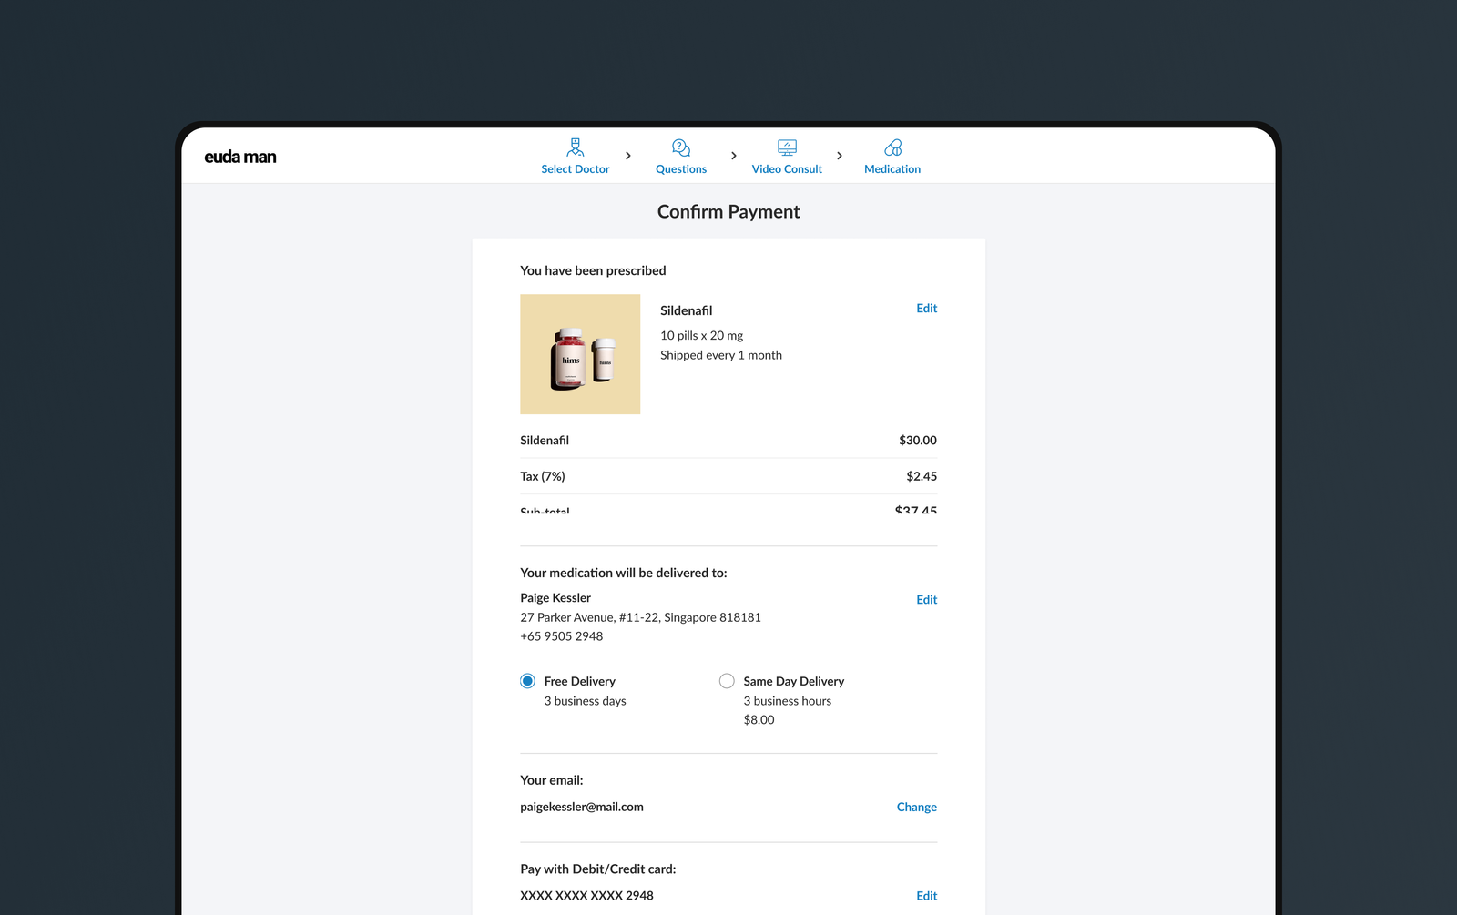Click the Video Consult monitor icon
This screenshot has height=915, width=1457.
click(x=787, y=147)
